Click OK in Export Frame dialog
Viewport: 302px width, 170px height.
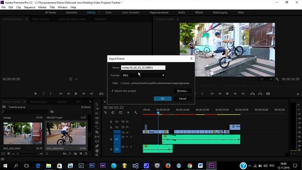[x=162, y=99]
